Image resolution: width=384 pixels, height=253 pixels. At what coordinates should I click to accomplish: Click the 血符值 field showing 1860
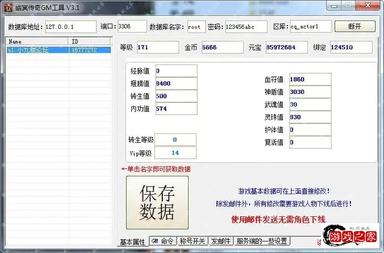point(310,79)
